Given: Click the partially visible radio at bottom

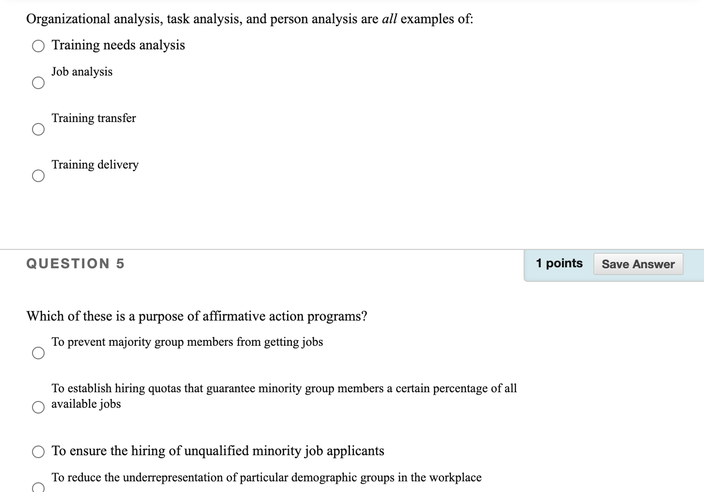Looking at the screenshot, I should 38,489.
